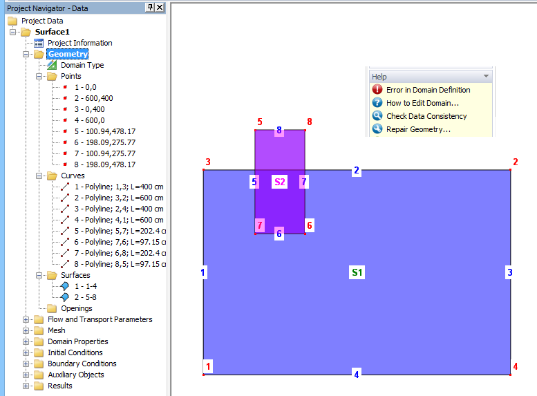
Task: Collapse the Curves folder node
Action: (x=39, y=176)
